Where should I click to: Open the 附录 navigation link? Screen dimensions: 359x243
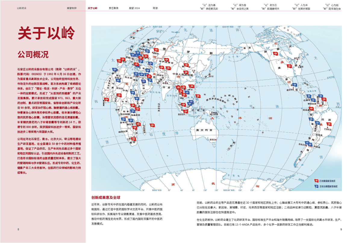pos(155,8)
